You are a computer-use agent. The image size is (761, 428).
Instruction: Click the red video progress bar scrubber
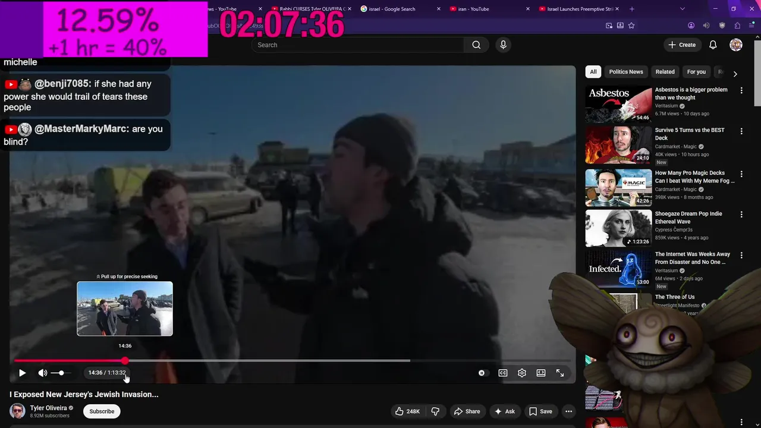[x=125, y=360]
